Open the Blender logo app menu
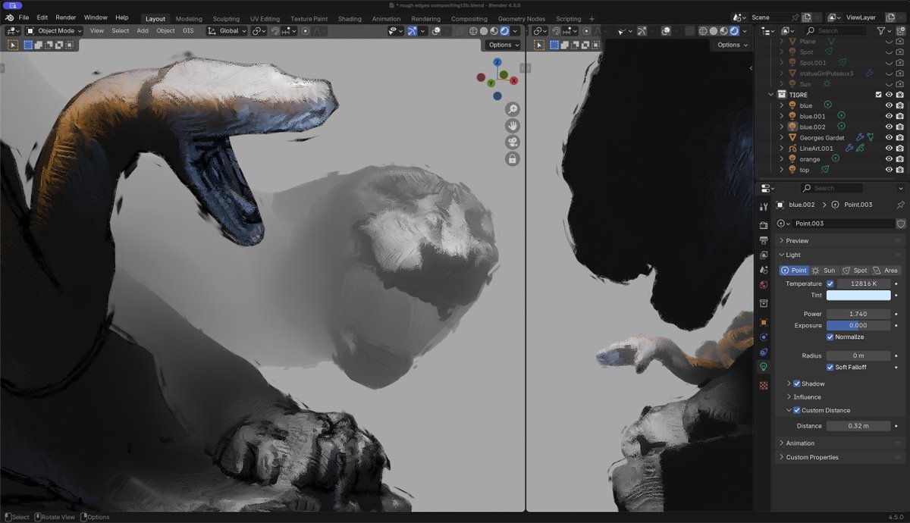Screen dimensions: 910x523 pyautogui.click(x=9, y=17)
